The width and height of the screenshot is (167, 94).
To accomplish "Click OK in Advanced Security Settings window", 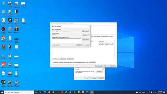I will point(99,66).
